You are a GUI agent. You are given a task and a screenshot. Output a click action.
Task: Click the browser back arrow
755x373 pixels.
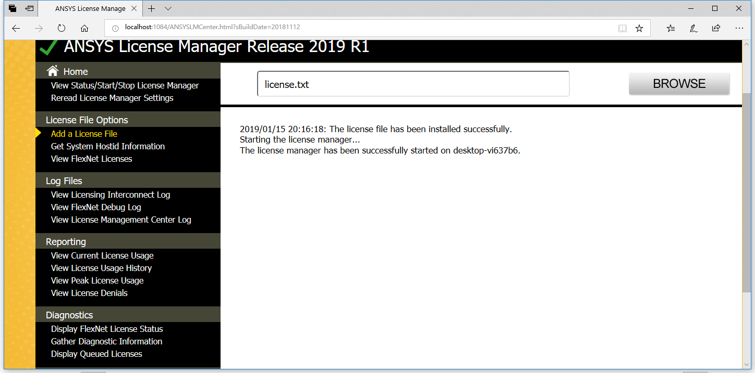coord(16,28)
